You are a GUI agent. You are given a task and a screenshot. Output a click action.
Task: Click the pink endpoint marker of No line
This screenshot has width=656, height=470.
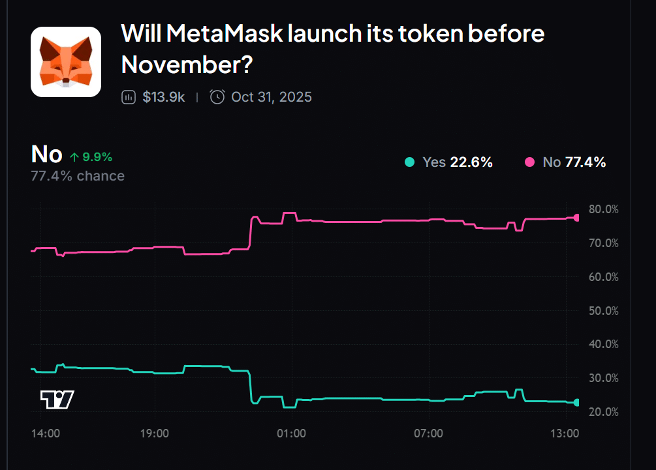pyautogui.click(x=577, y=218)
